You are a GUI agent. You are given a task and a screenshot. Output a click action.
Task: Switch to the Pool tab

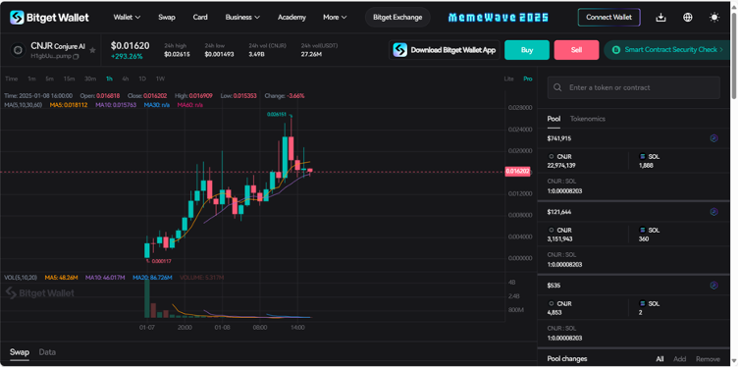pyautogui.click(x=554, y=119)
